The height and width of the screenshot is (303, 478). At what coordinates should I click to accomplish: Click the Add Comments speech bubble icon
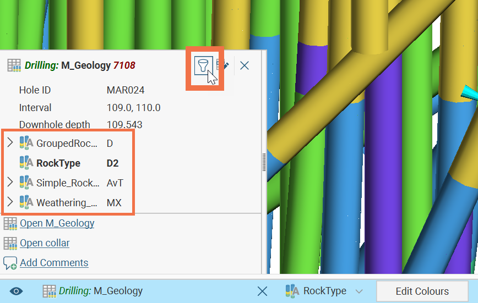[x=10, y=263]
